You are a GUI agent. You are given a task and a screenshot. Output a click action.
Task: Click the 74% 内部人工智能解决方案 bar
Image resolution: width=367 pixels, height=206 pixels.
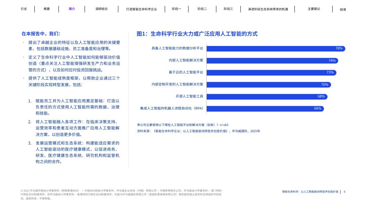(272, 60)
